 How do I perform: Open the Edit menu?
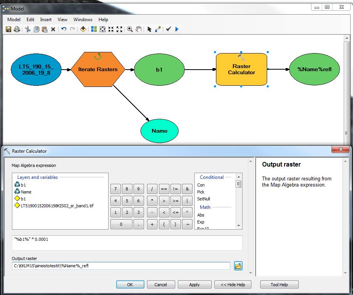[30, 20]
